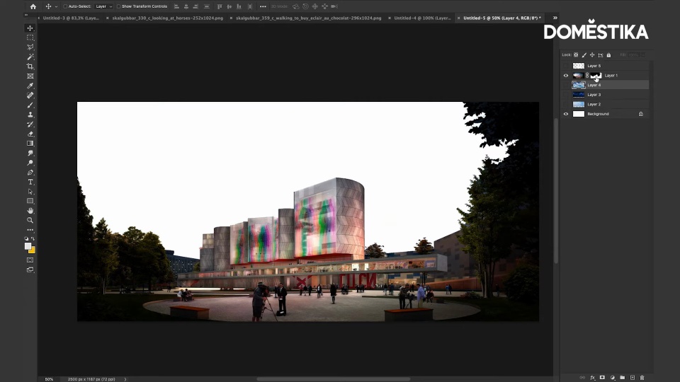
Task: Switch to the Untitled-4 document tab
Action: pyautogui.click(x=422, y=18)
